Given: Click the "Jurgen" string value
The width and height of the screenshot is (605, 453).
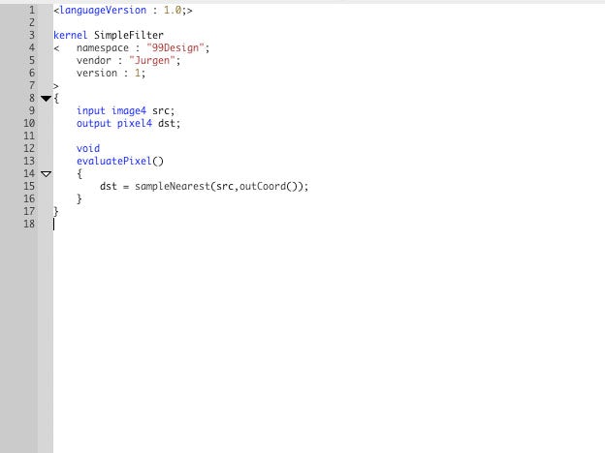Looking at the screenshot, I should [152, 60].
